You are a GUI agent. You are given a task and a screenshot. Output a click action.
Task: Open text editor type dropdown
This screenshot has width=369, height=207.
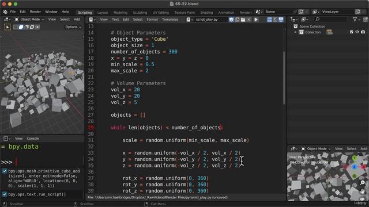[x=92, y=20]
